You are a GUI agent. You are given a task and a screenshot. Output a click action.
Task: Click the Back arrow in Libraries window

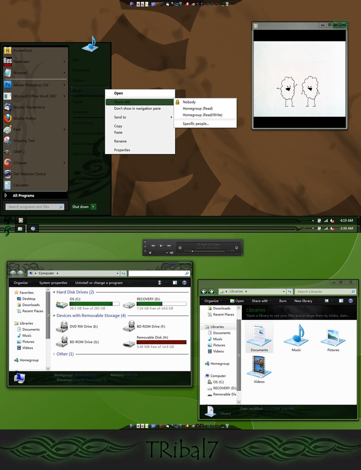click(204, 292)
